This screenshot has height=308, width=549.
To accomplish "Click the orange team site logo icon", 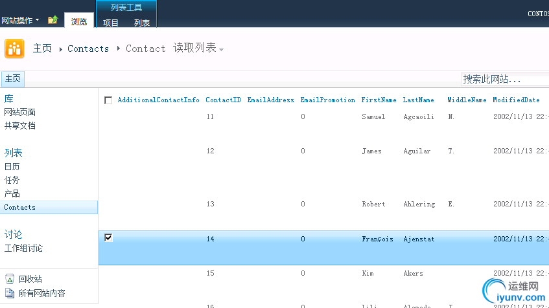I will [14, 49].
